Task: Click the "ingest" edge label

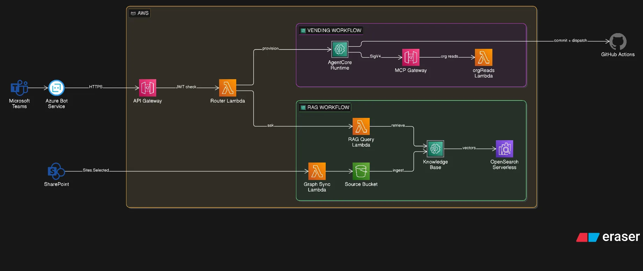Action: (x=398, y=170)
